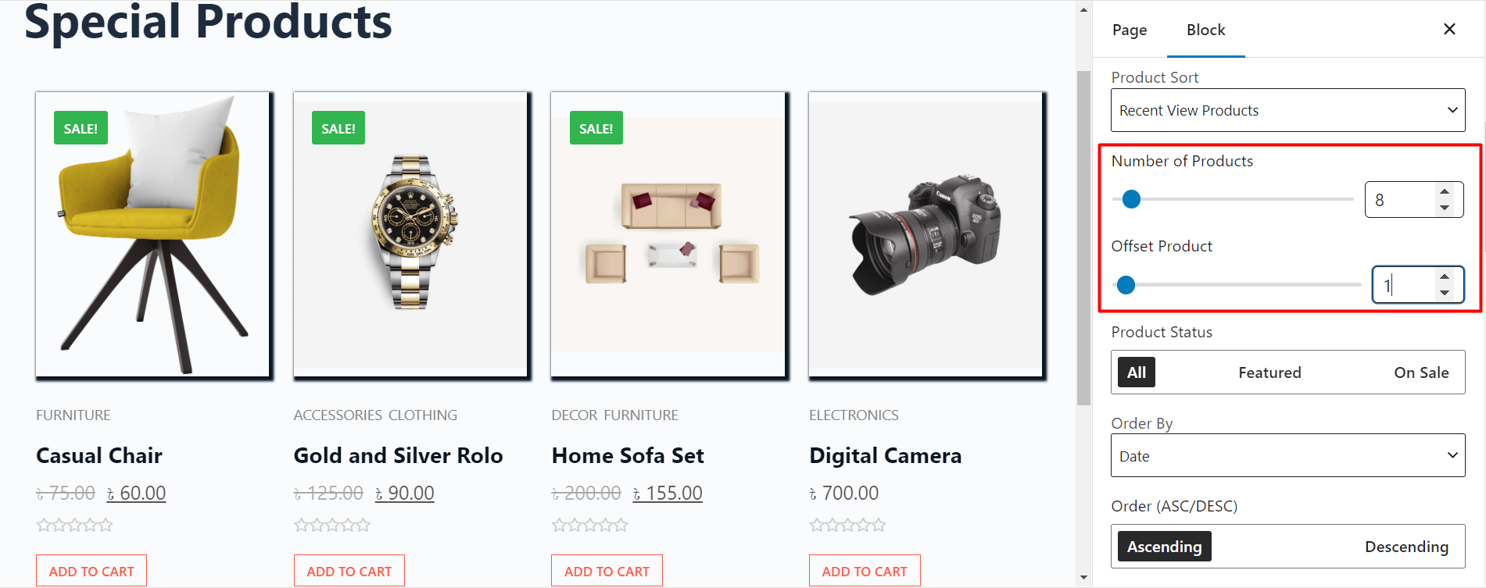Add Casual Chair to cart

click(x=91, y=571)
